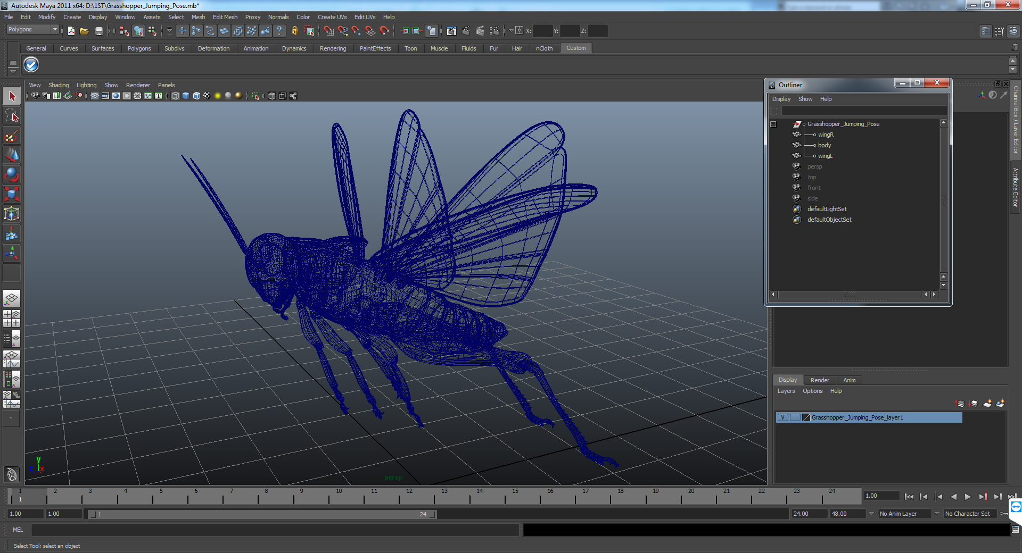Image resolution: width=1022 pixels, height=553 pixels.
Task: Select the Show Manipulator tool
Action: (12, 253)
